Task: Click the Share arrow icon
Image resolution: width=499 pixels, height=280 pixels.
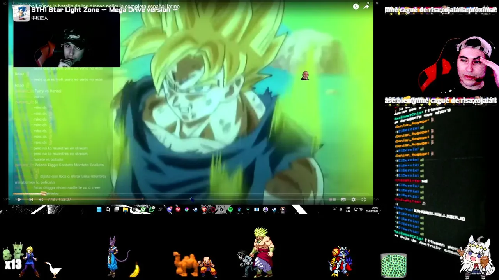Action: 366,7
